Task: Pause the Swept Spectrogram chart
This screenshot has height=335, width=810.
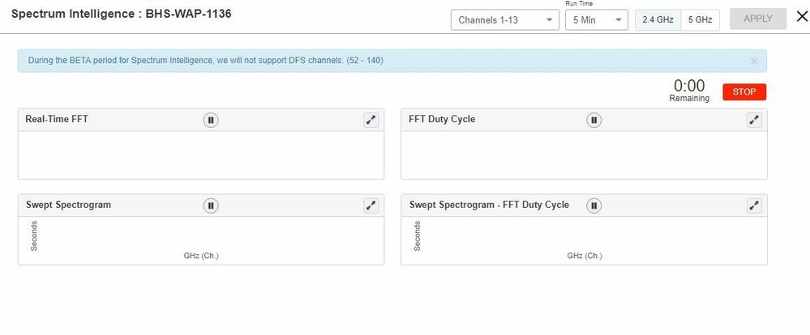Action: coord(211,206)
